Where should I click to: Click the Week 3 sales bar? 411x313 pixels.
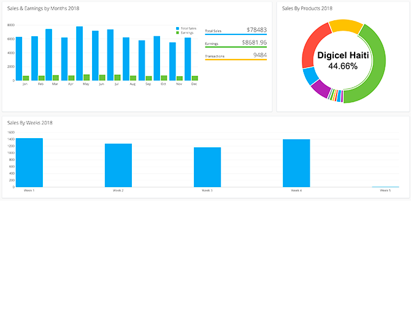(x=207, y=167)
